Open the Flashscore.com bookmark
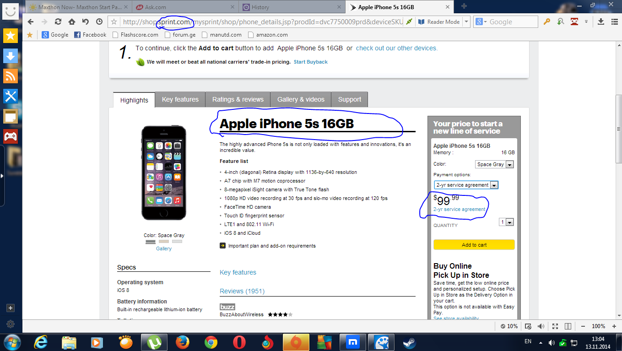This screenshot has width=622, height=351. 135,35
